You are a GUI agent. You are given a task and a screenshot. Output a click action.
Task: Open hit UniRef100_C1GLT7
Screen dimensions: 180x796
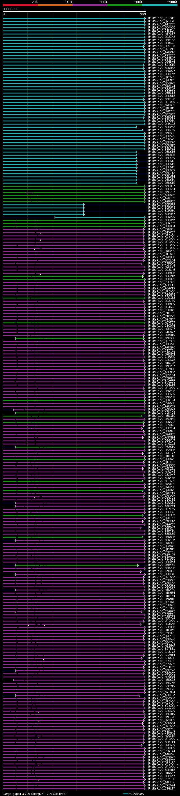(x=161, y=788)
